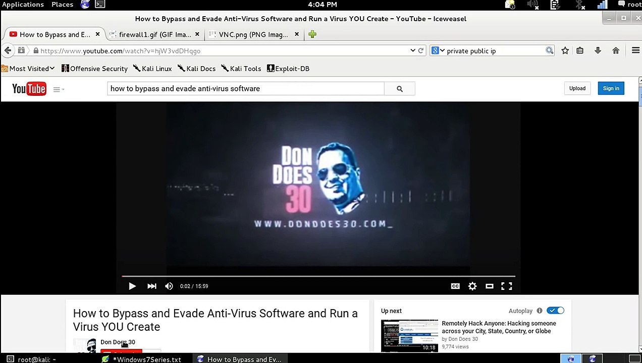Open the Offensive Security bookmark
Image resolution: width=642 pixels, height=363 pixels.
coord(94,69)
